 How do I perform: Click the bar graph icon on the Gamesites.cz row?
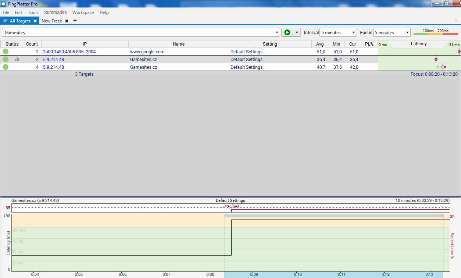17,59
